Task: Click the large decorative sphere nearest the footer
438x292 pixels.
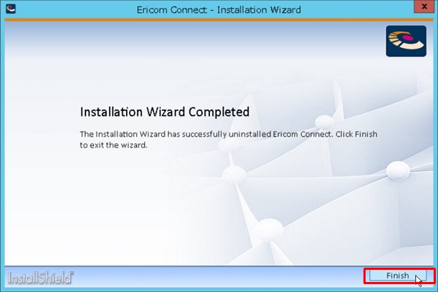Action: point(268,230)
